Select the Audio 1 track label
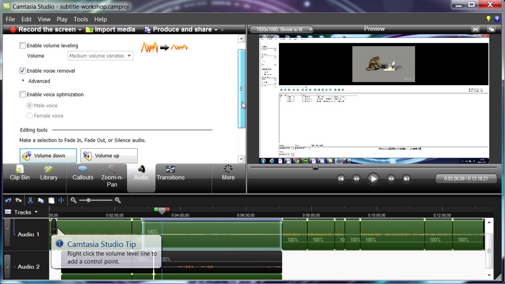The height and width of the screenshot is (284, 505). click(28, 234)
